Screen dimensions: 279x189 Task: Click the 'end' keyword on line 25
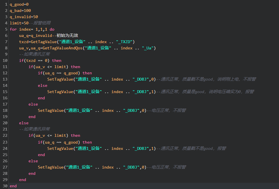coord(41,155)
